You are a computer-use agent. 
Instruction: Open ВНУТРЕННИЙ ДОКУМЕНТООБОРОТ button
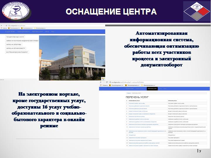pos(17,52)
